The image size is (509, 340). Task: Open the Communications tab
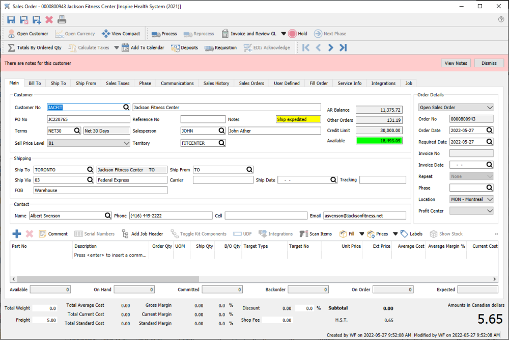tap(177, 83)
